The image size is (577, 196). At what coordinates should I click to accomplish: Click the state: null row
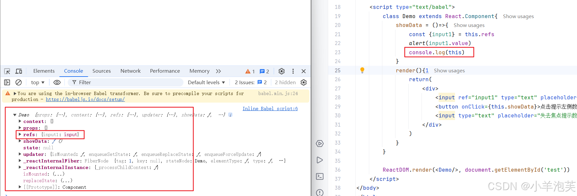coord(38,148)
